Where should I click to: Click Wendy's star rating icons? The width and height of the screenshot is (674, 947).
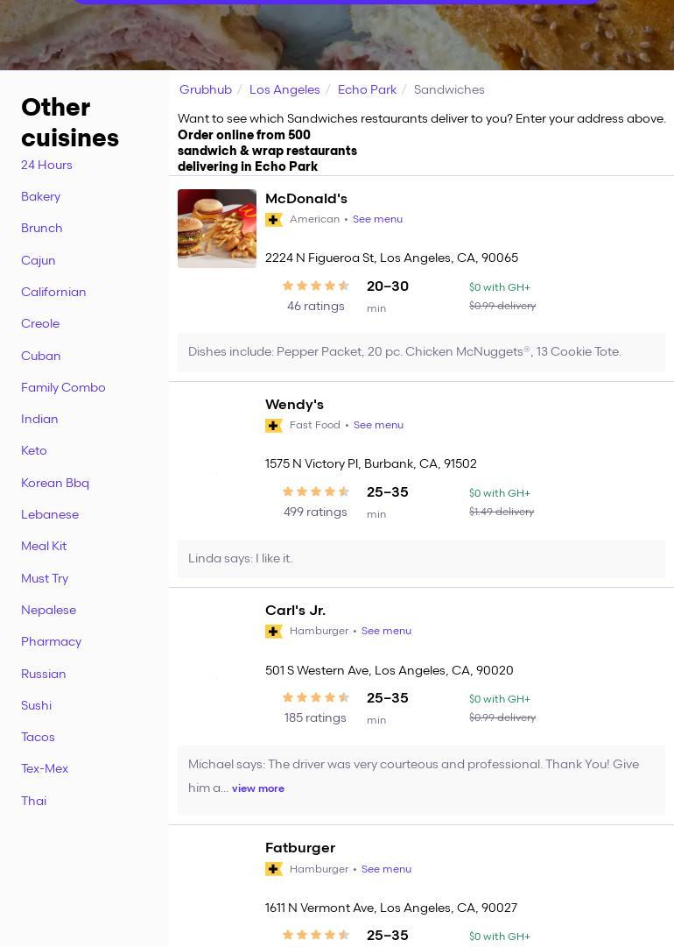(315, 491)
